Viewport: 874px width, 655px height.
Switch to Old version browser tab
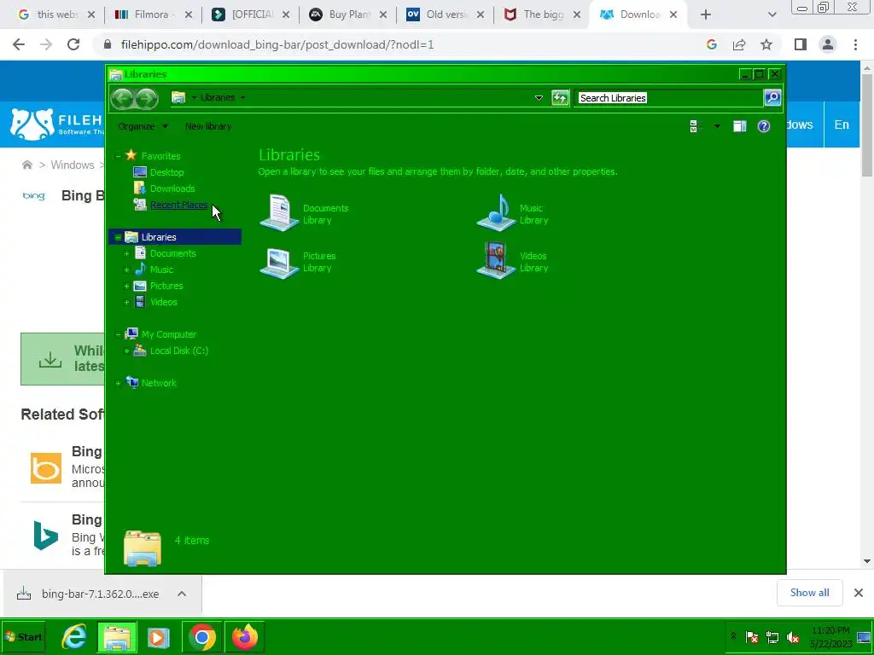tap(446, 14)
